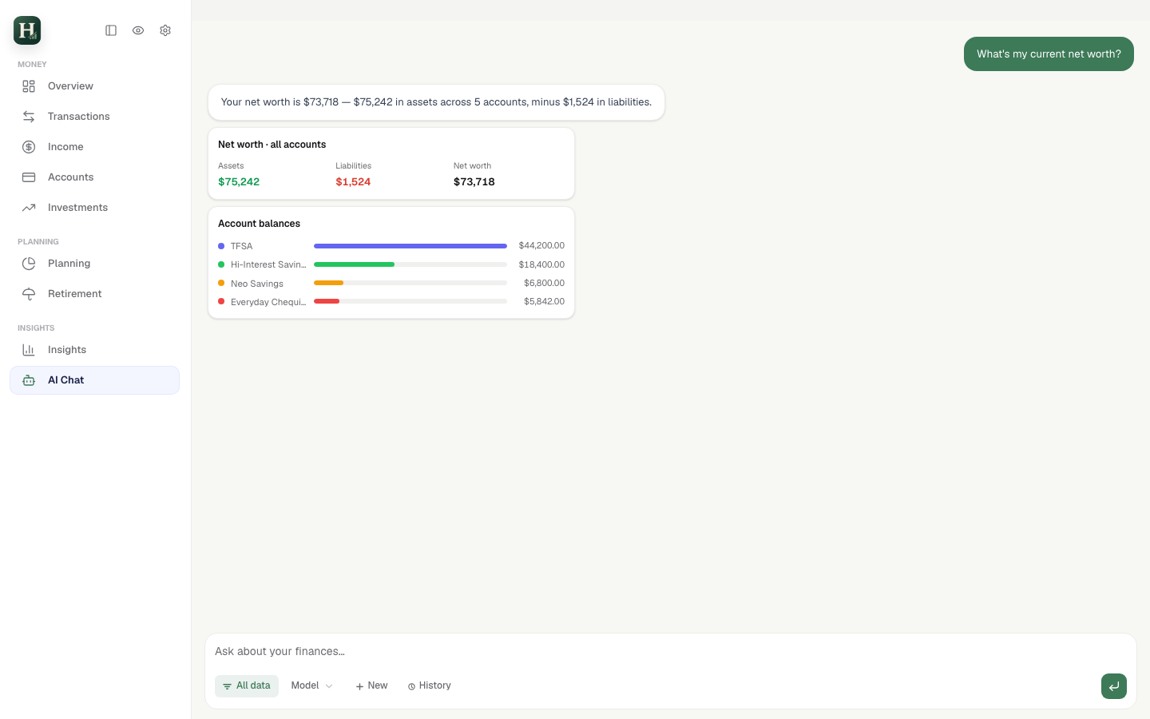The image size is (1150, 719).
Task: Open the Overview grid icon
Action: tap(29, 86)
